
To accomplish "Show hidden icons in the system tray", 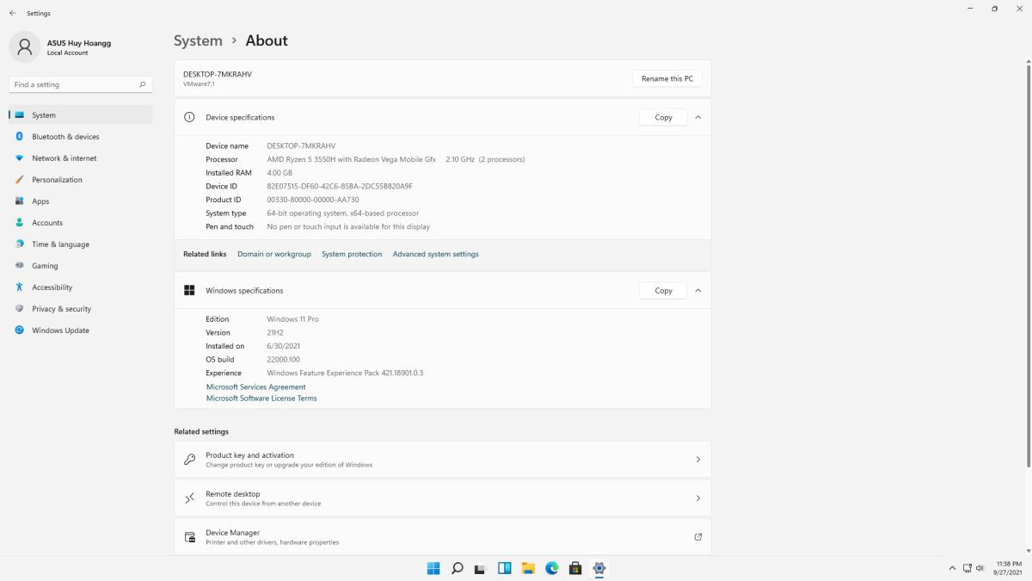I will coord(952,568).
